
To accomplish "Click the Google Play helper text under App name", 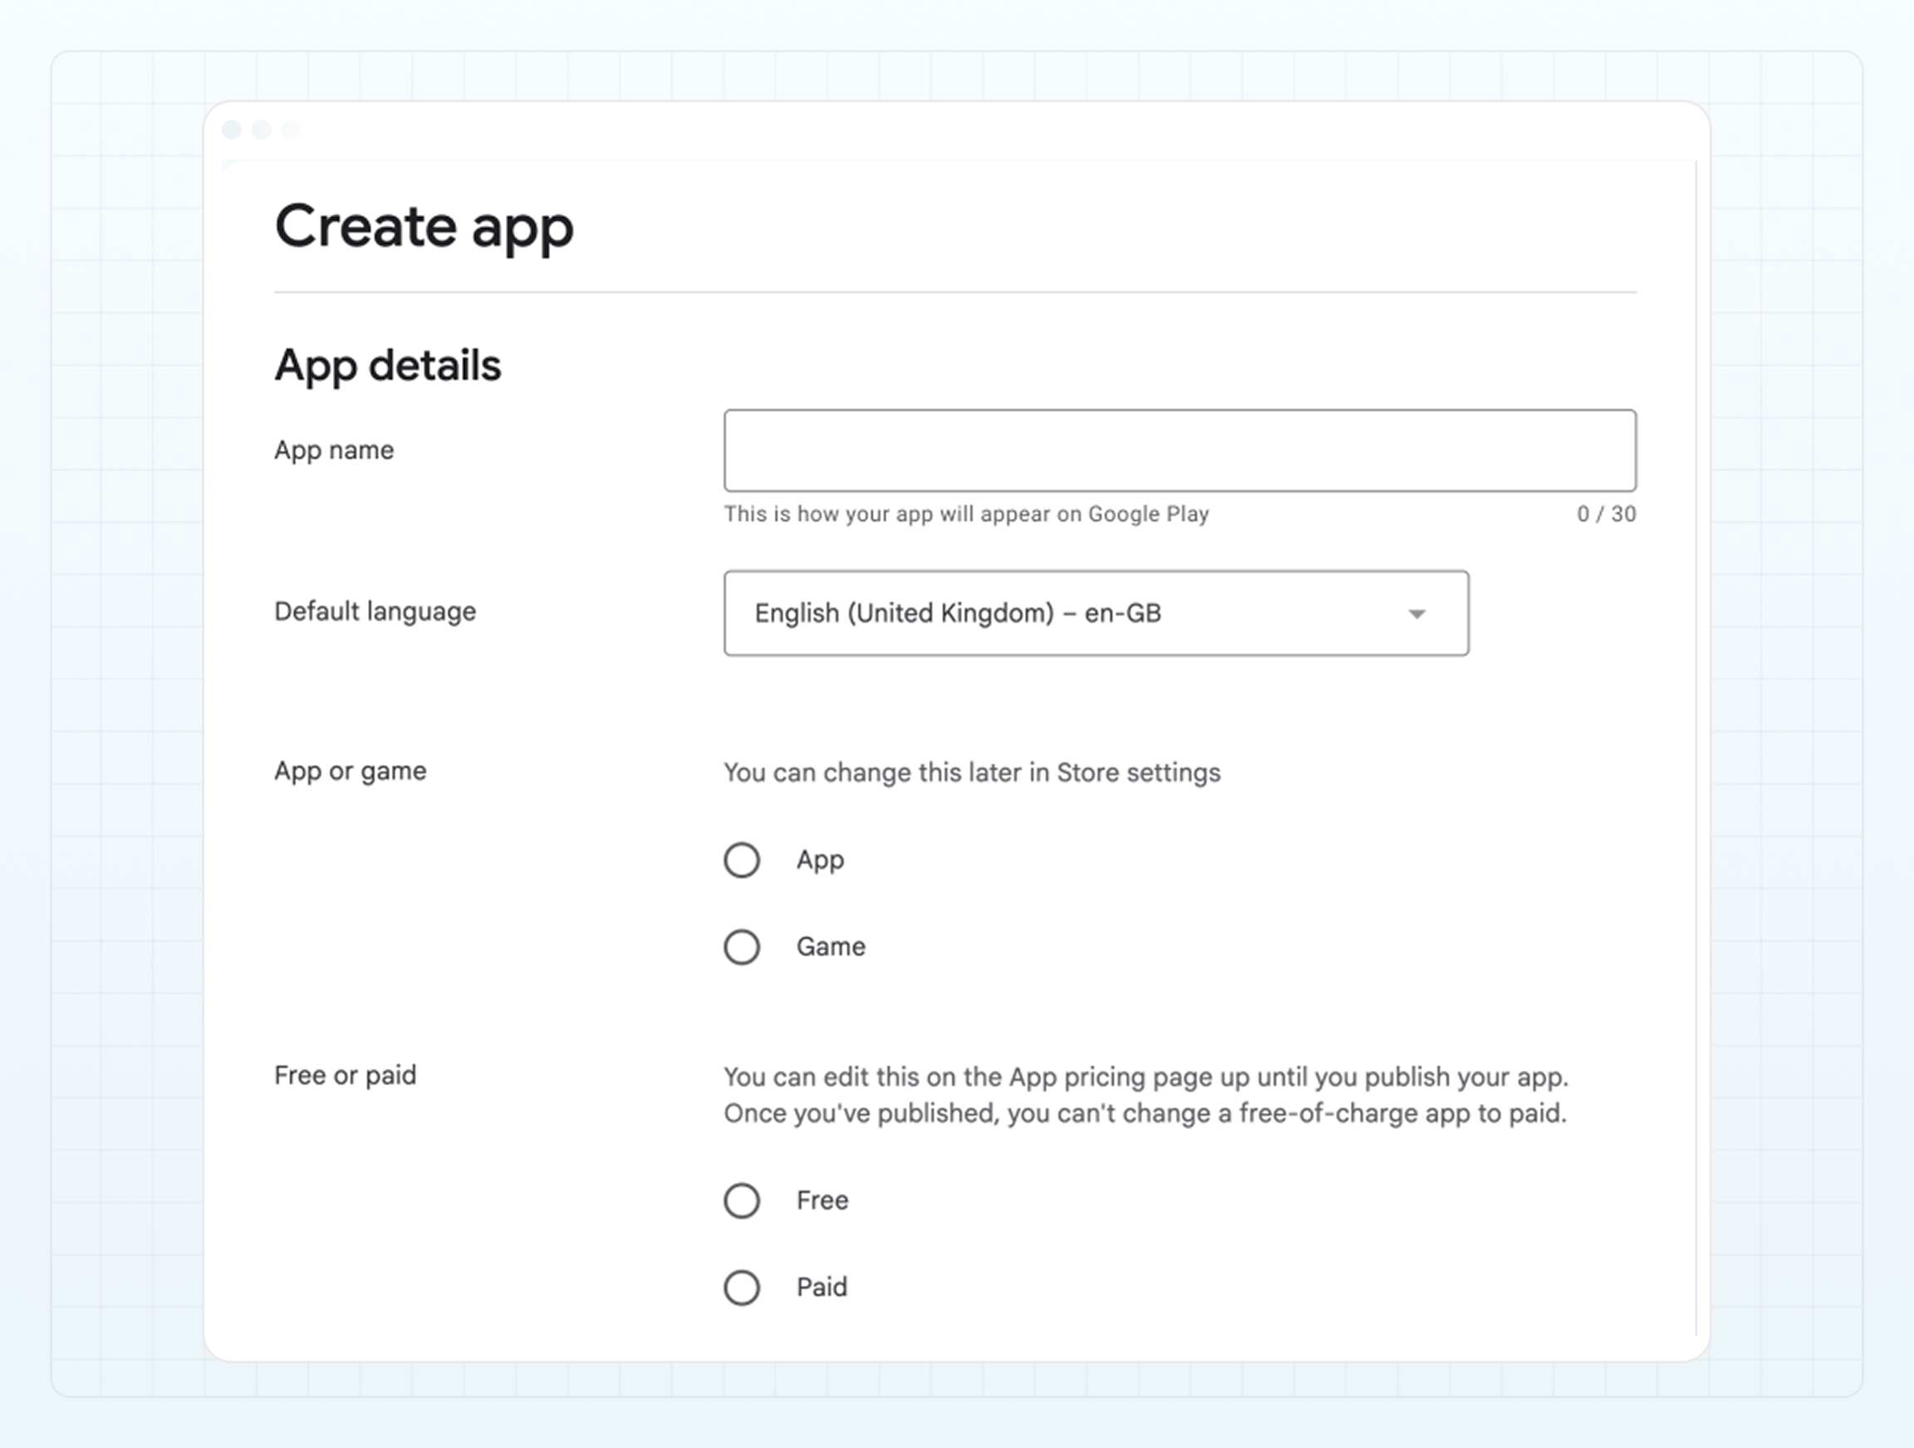I will click(965, 513).
